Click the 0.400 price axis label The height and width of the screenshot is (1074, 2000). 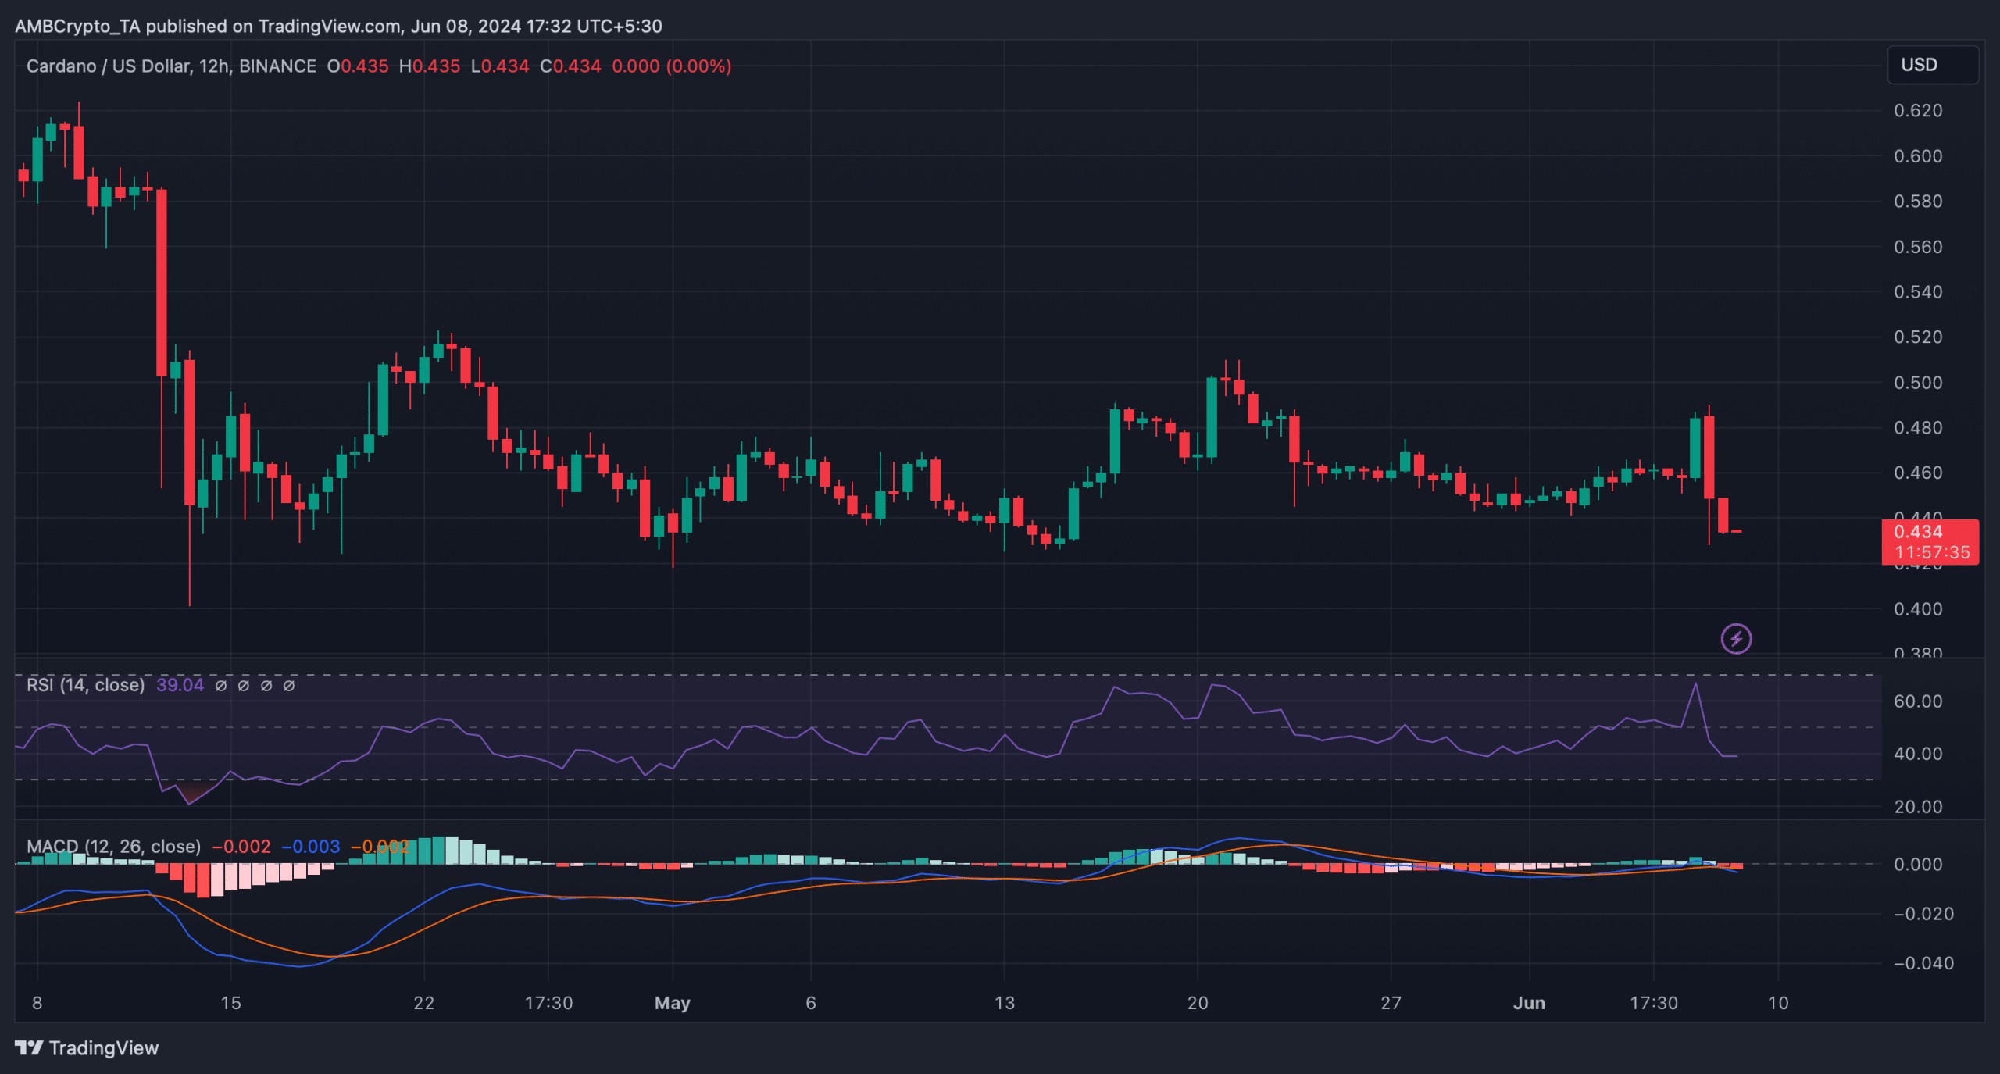tap(1918, 609)
